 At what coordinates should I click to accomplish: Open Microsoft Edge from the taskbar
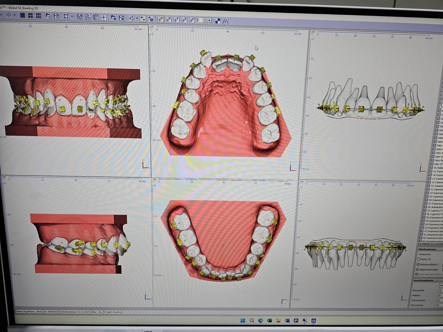(260, 321)
